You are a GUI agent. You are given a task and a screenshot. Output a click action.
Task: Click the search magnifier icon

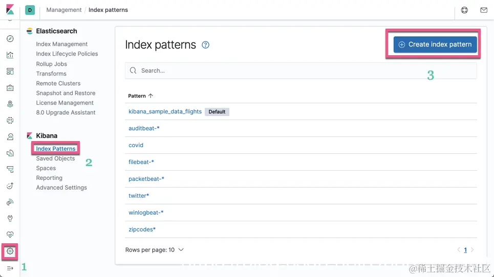[x=133, y=71]
